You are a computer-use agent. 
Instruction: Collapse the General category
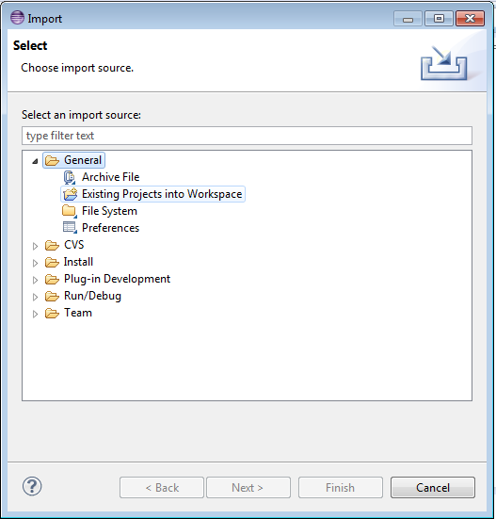click(x=35, y=161)
